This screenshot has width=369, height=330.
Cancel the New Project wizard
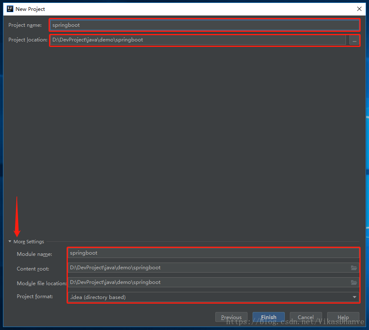[x=306, y=317]
